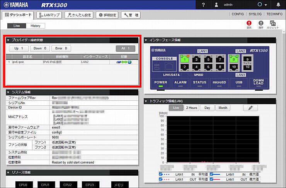This screenshot has width=286, height=188.
Task: Open the help question mark icon
Action: tap(203, 5)
